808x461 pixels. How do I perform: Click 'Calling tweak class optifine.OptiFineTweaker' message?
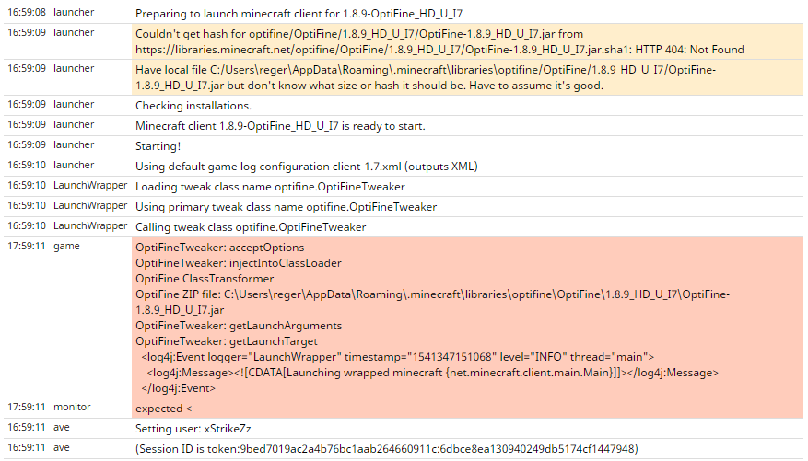click(251, 227)
